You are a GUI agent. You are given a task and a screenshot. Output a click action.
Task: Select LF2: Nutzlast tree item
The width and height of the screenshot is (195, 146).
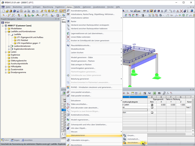23,40
